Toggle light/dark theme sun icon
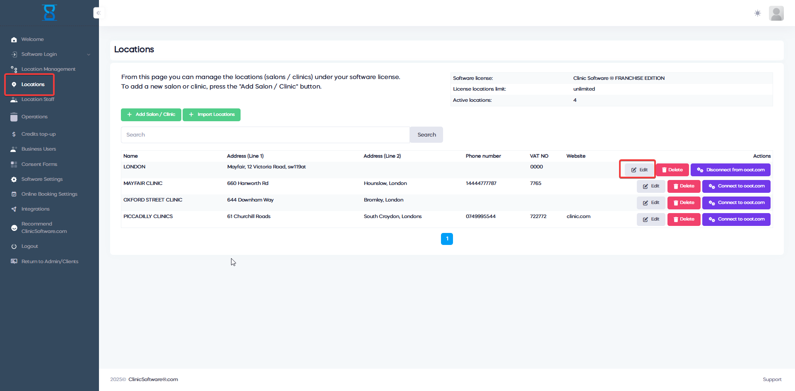The image size is (795, 391). click(x=757, y=13)
